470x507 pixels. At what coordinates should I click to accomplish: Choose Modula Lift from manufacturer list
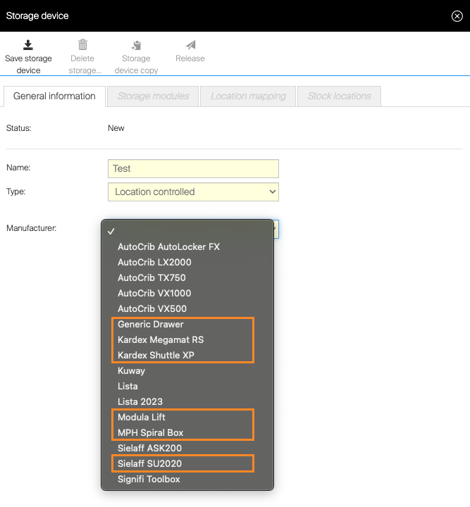(x=142, y=418)
